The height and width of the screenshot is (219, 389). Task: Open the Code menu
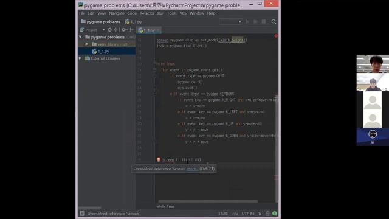[132, 13]
